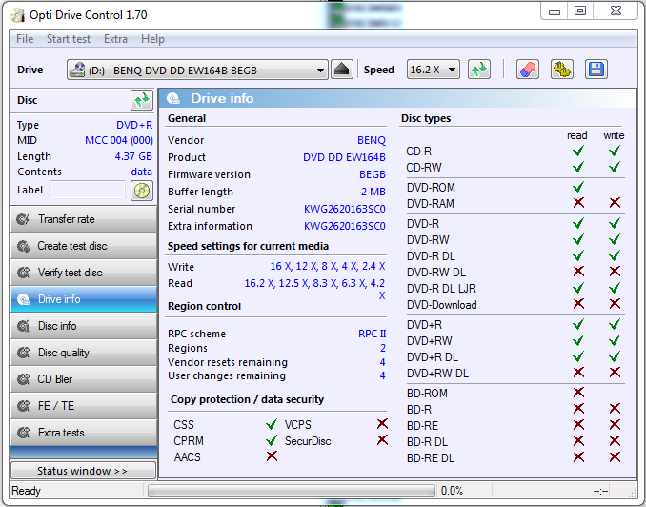Image resolution: width=646 pixels, height=507 pixels.
Task: Click the VCPS unsupported cross mark
Action: (x=382, y=424)
